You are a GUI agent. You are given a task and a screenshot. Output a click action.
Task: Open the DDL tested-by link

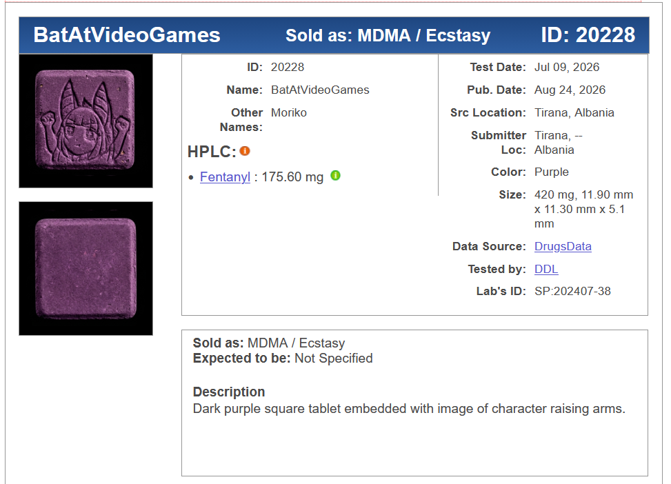pos(546,269)
